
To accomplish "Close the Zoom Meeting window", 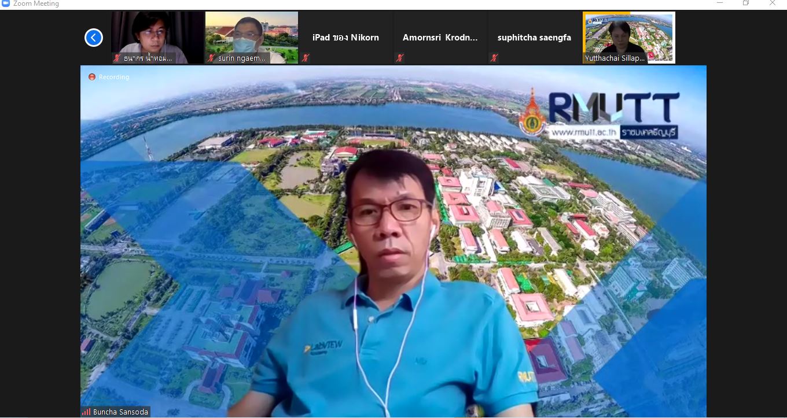I will click(x=773, y=3).
